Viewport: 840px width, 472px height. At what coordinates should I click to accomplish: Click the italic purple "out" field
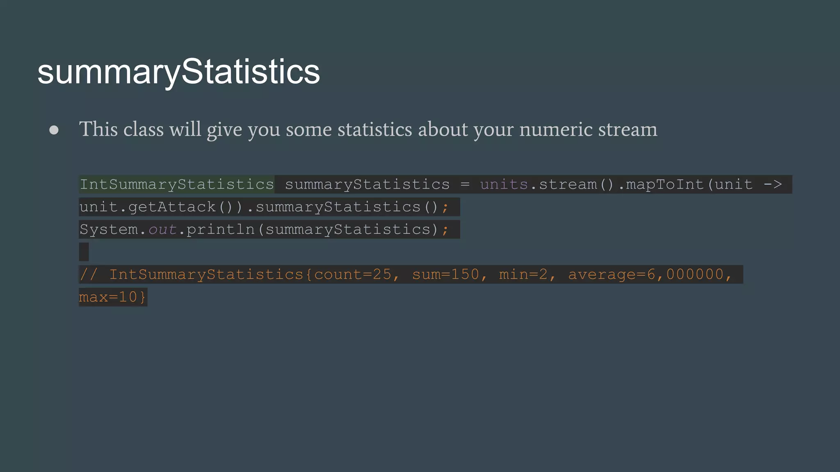[x=162, y=229]
